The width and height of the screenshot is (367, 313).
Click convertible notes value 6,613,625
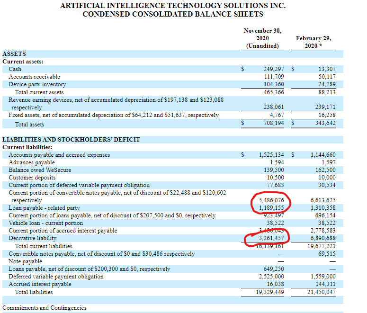tap(323, 200)
